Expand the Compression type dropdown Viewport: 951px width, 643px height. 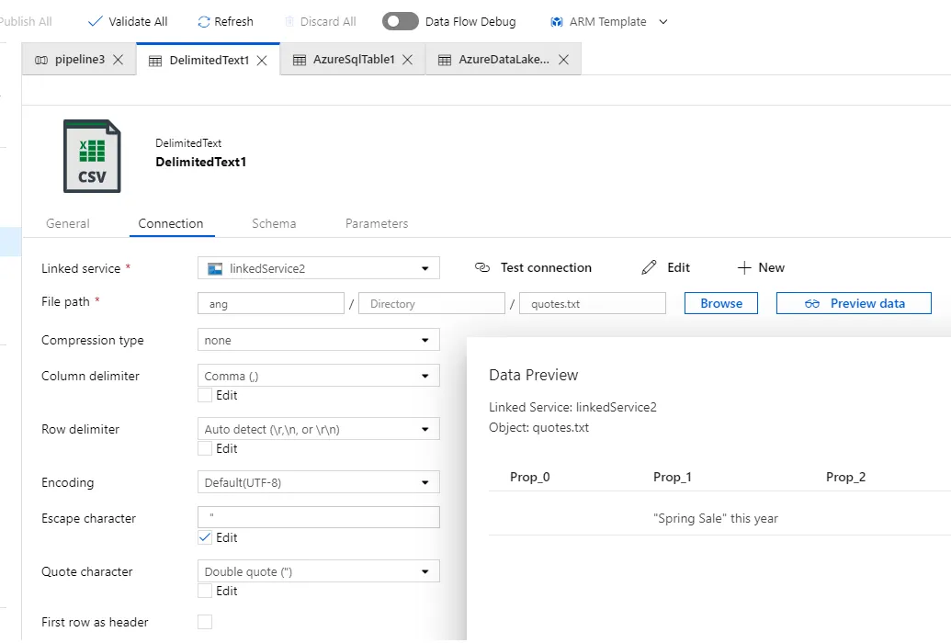coord(318,340)
